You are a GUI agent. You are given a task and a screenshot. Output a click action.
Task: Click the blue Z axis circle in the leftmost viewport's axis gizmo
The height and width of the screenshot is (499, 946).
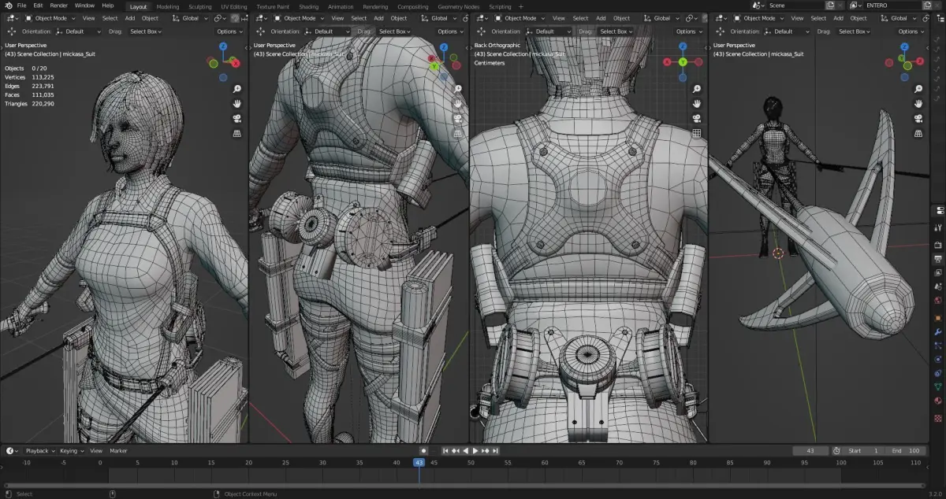click(223, 47)
